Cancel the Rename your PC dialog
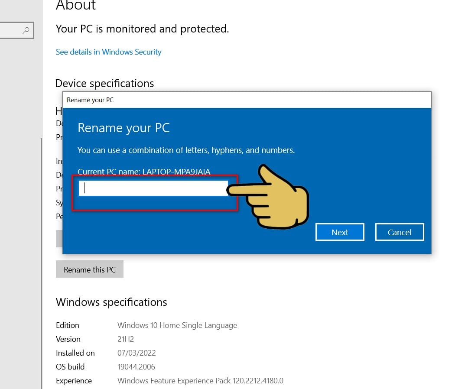 [399, 232]
